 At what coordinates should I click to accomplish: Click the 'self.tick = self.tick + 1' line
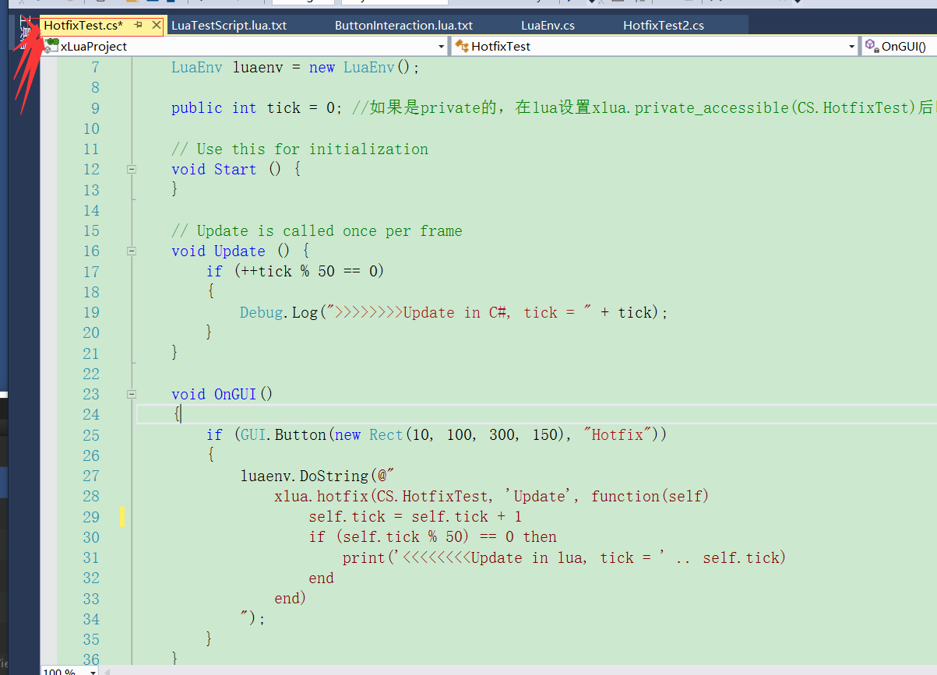(415, 516)
